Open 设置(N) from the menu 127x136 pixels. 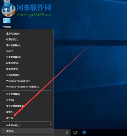click(27, 100)
